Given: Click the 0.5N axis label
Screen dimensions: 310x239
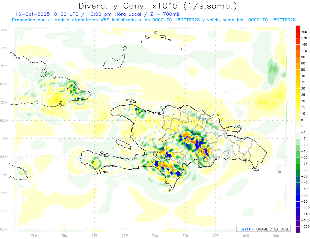Looking at the screenshot, I should tap(4, 84).
